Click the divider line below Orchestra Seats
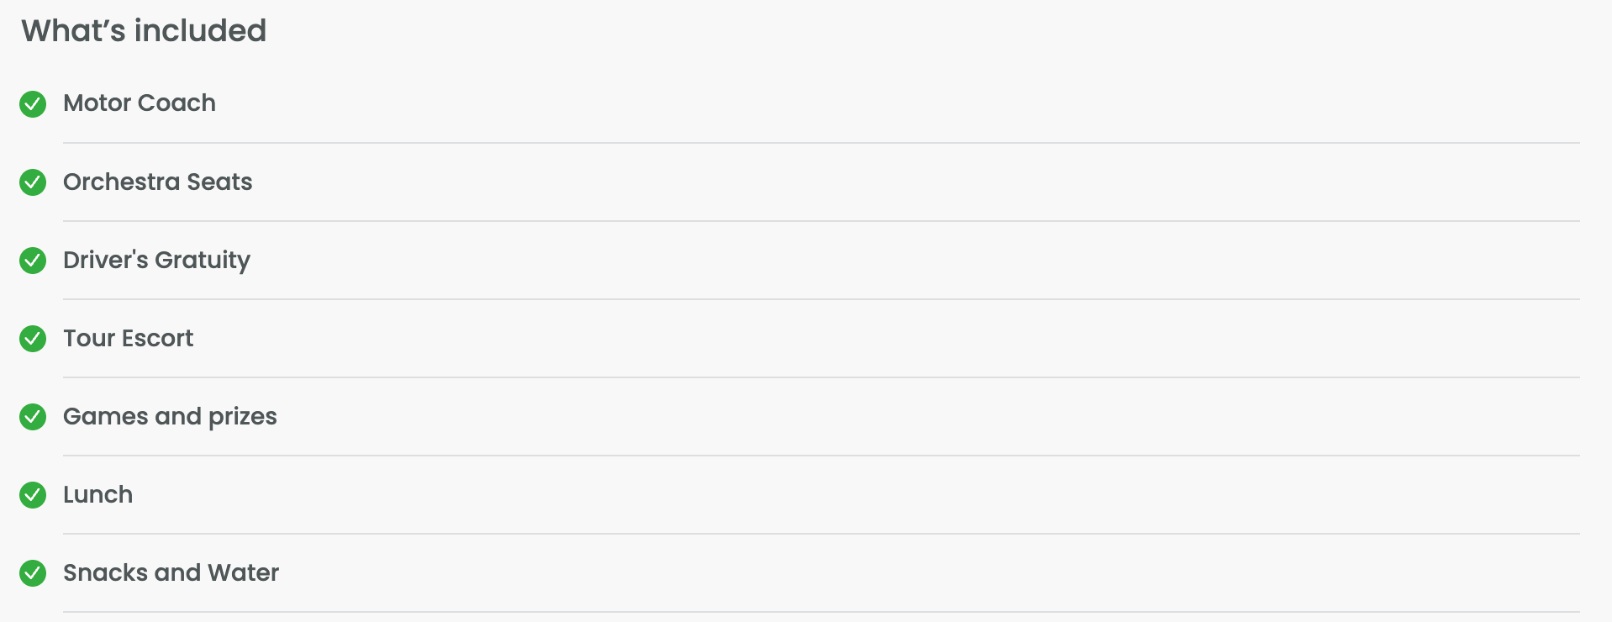The width and height of the screenshot is (1612, 622). pos(821,221)
